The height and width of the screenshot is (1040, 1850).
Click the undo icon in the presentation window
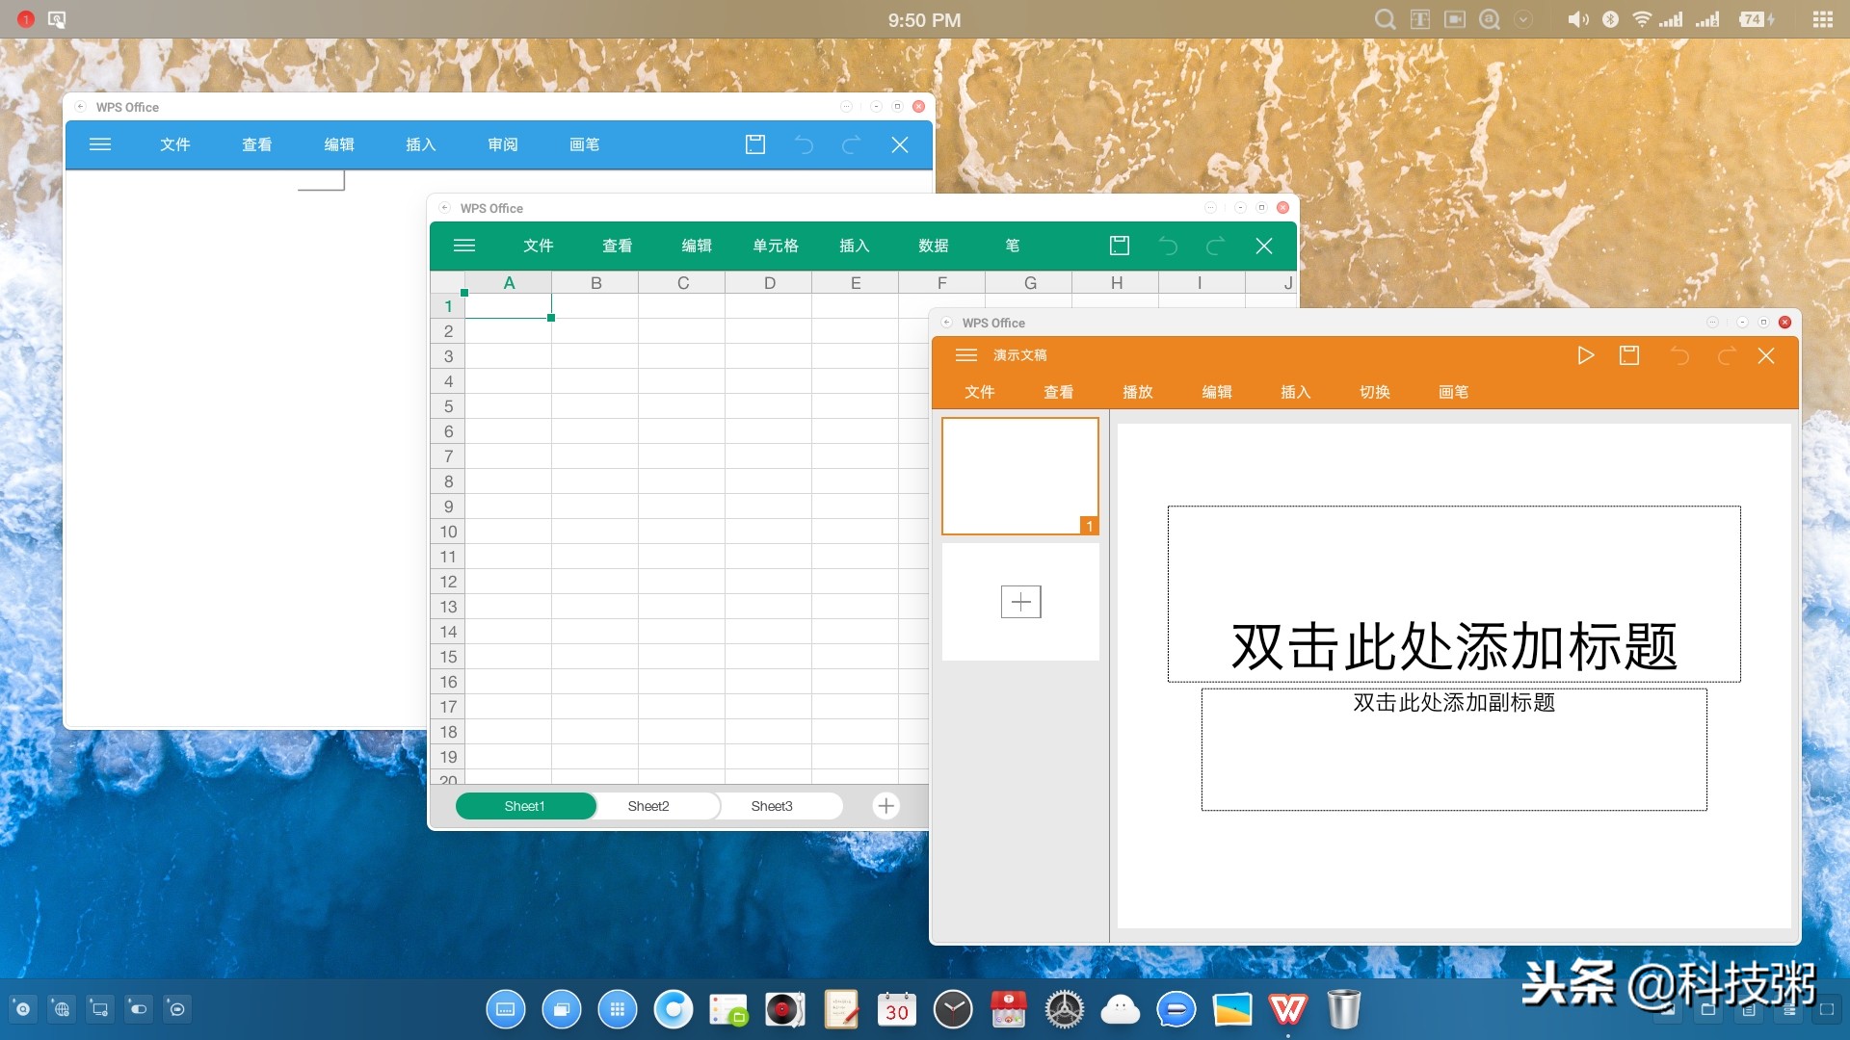[x=1681, y=355]
